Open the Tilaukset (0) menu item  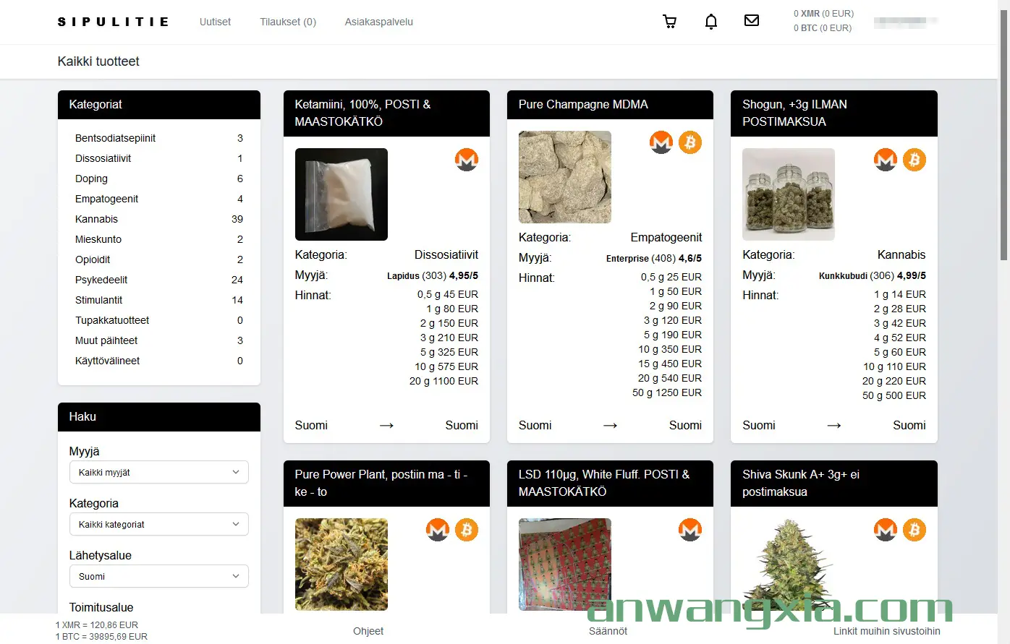point(288,22)
